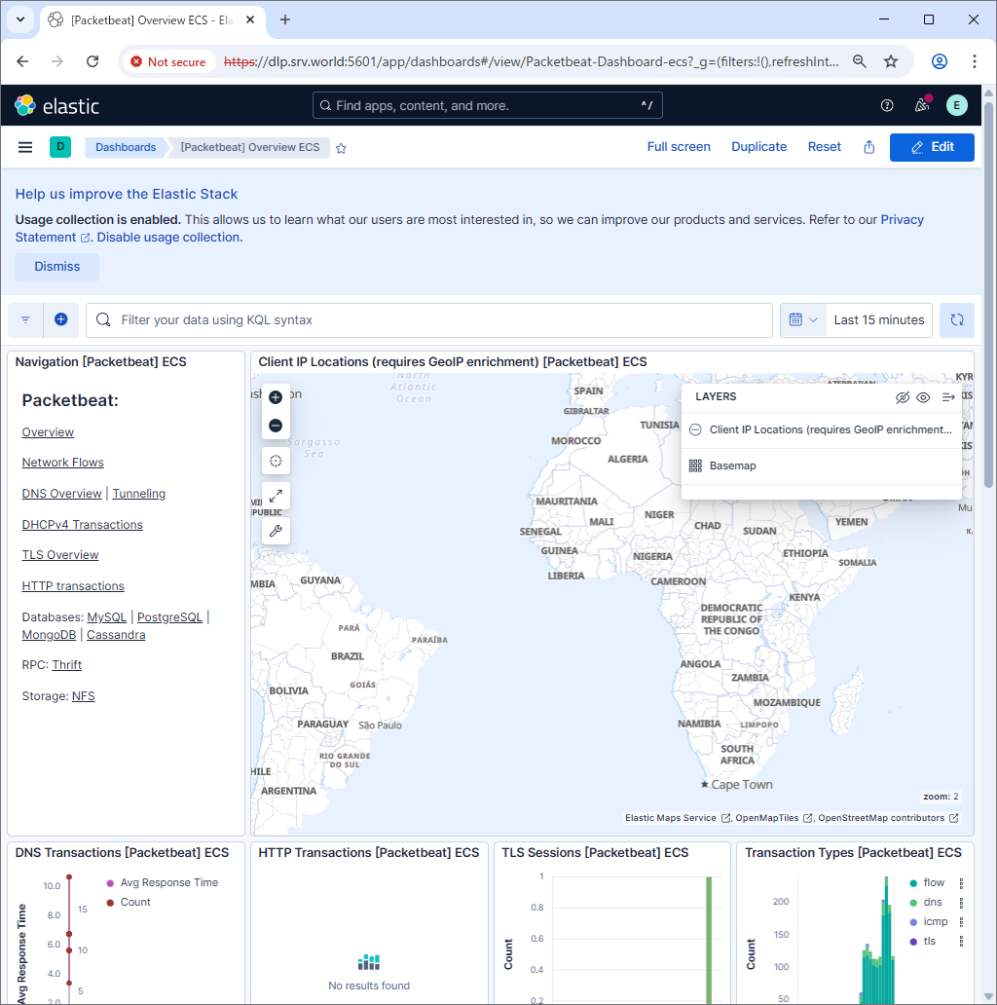Favorite the dashboard with star icon
This screenshot has width=997, height=1005.
click(341, 148)
